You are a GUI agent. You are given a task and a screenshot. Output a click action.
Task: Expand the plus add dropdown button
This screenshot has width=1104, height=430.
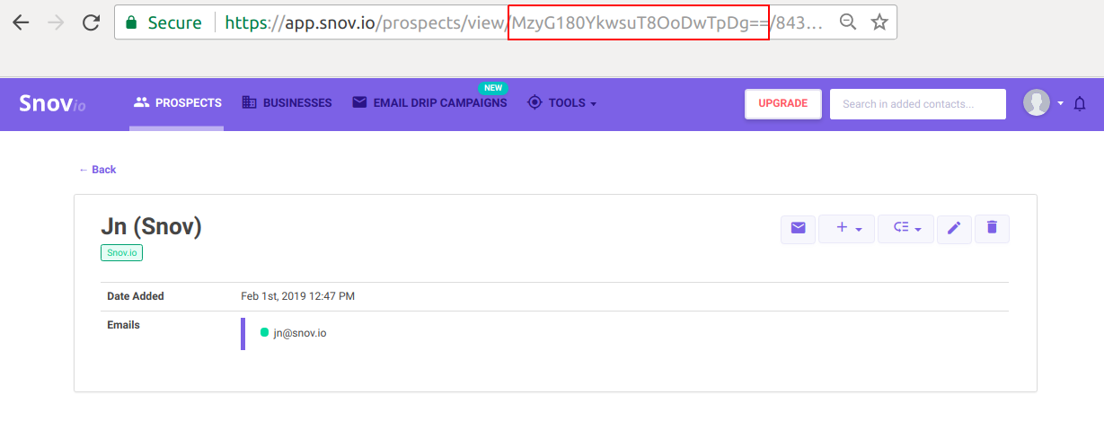tap(846, 229)
